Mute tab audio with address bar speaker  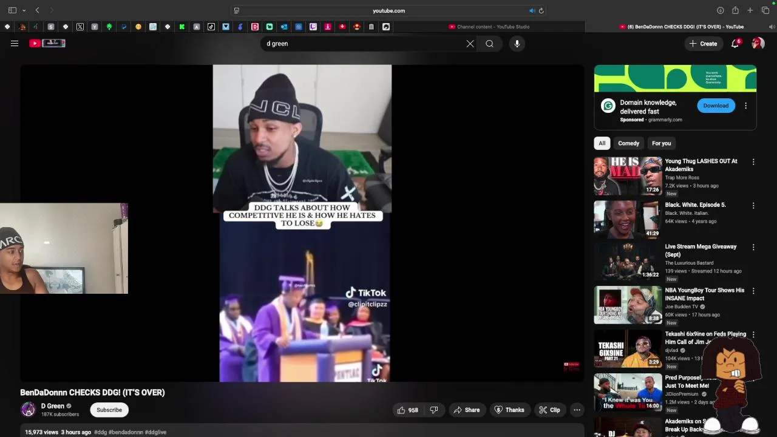[x=532, y=10]
